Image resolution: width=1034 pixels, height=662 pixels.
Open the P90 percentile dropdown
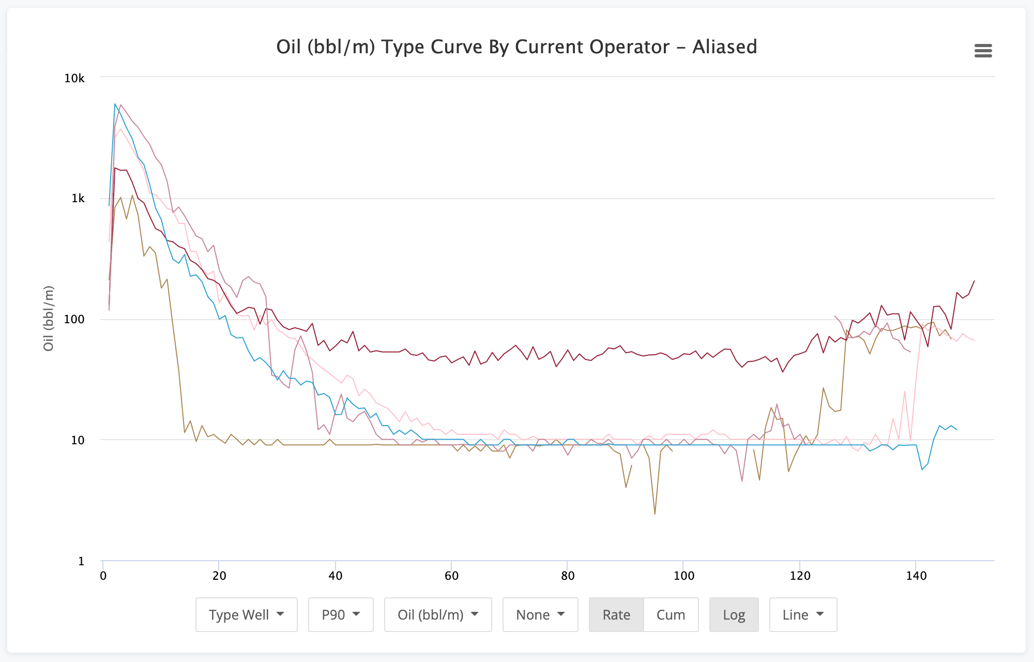click(x=341, y=614)
